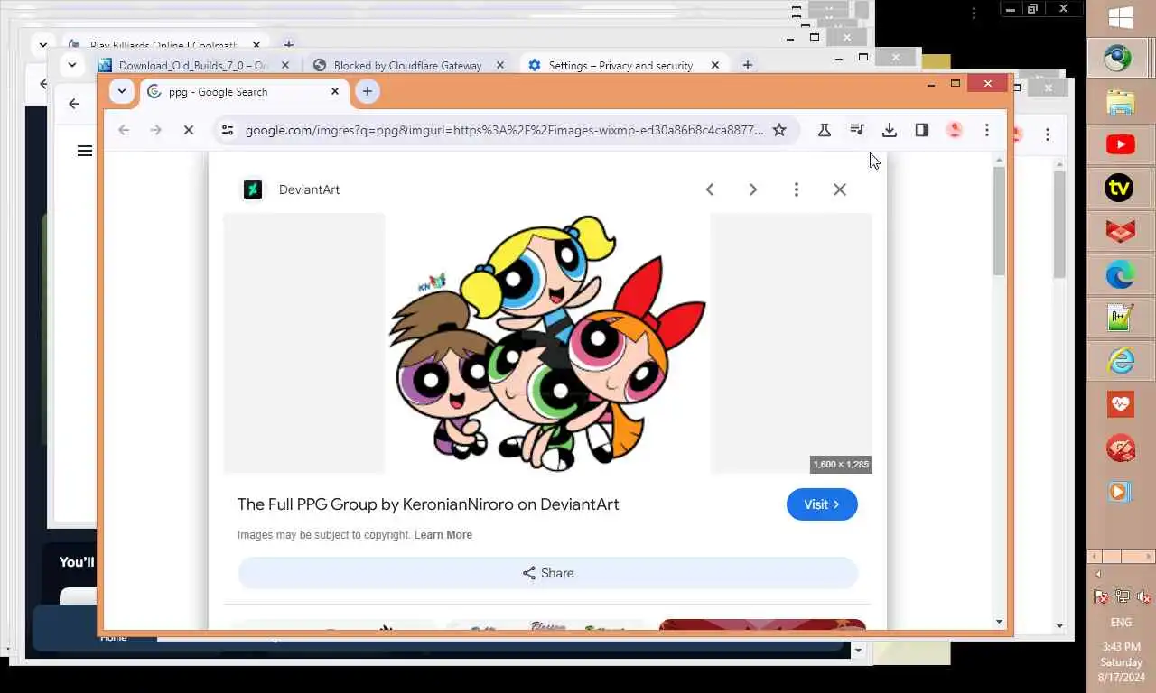Open the TV app icon in taskbar
1156x693 pixels.
[1121, 189]
